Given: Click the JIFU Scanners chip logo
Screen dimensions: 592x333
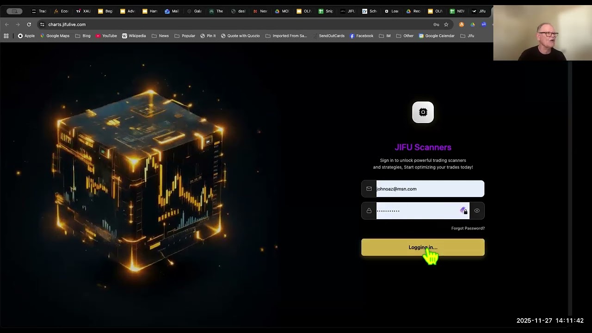Looking at the screenshot, I should point(423,112).
